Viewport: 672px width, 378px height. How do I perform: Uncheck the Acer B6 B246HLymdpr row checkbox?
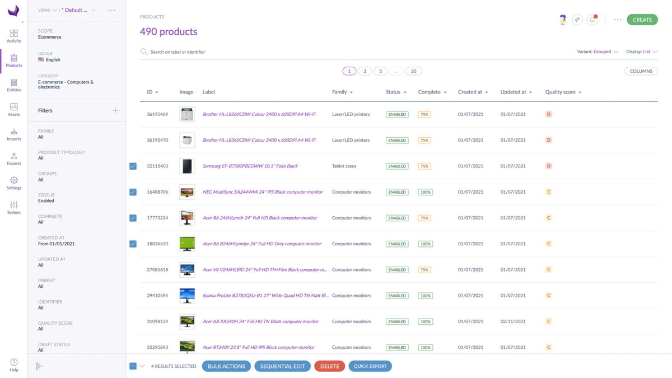pyautogui.click(x=133, y=244)
